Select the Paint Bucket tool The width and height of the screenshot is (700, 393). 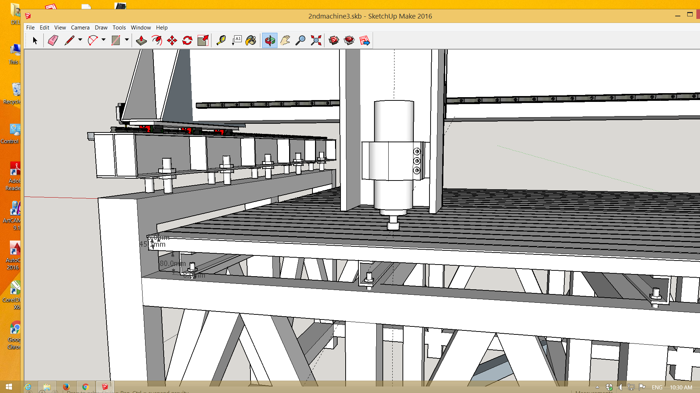251,40
